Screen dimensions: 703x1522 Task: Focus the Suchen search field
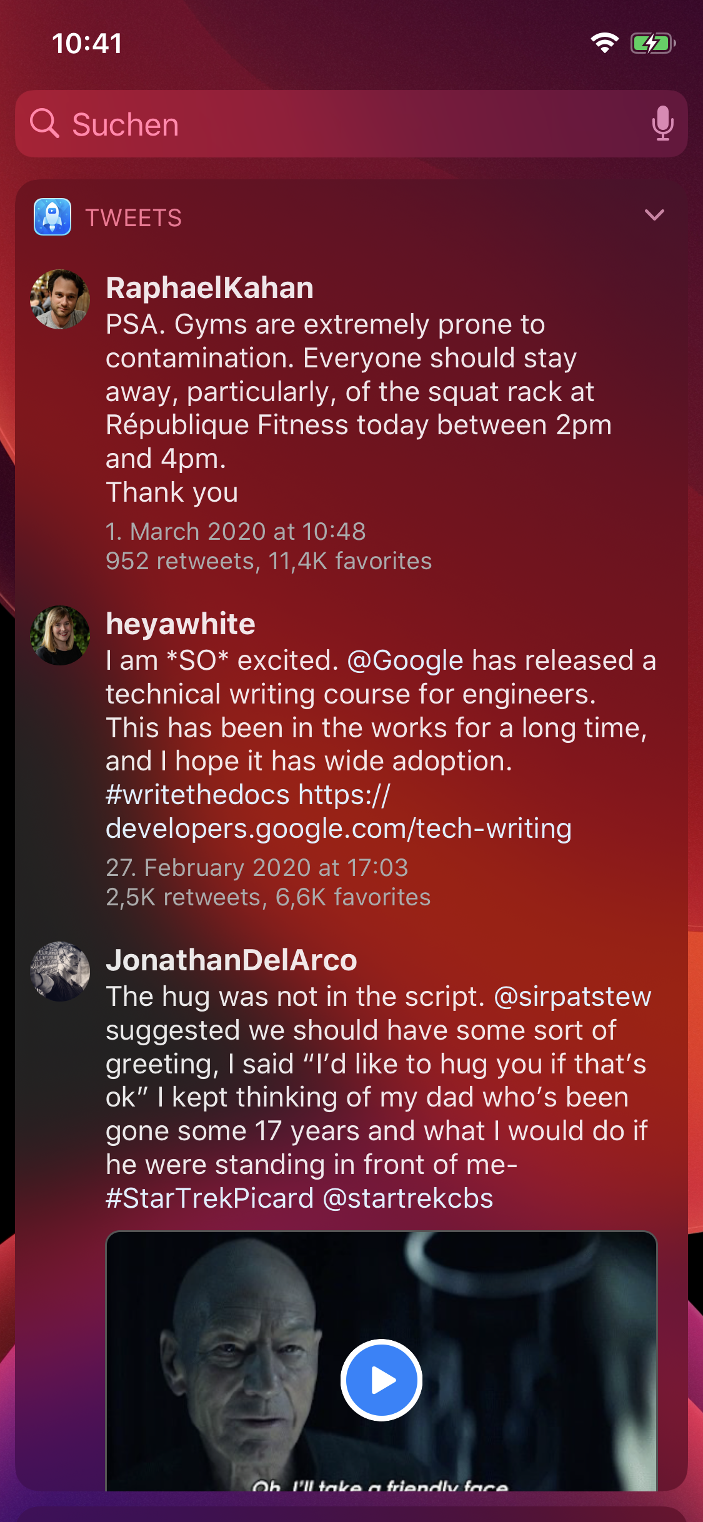[x=351, y=124]
